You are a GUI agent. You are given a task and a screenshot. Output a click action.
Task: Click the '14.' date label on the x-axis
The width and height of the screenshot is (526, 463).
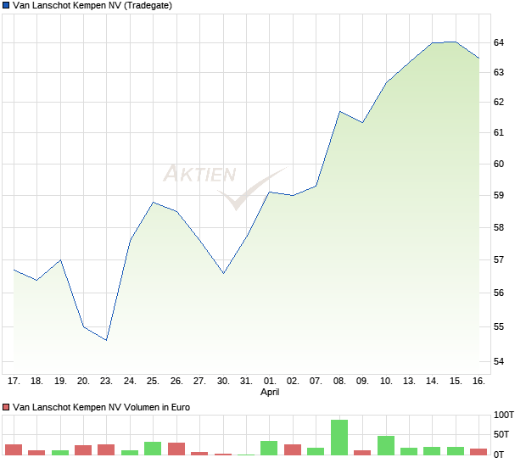click(433, 382)
